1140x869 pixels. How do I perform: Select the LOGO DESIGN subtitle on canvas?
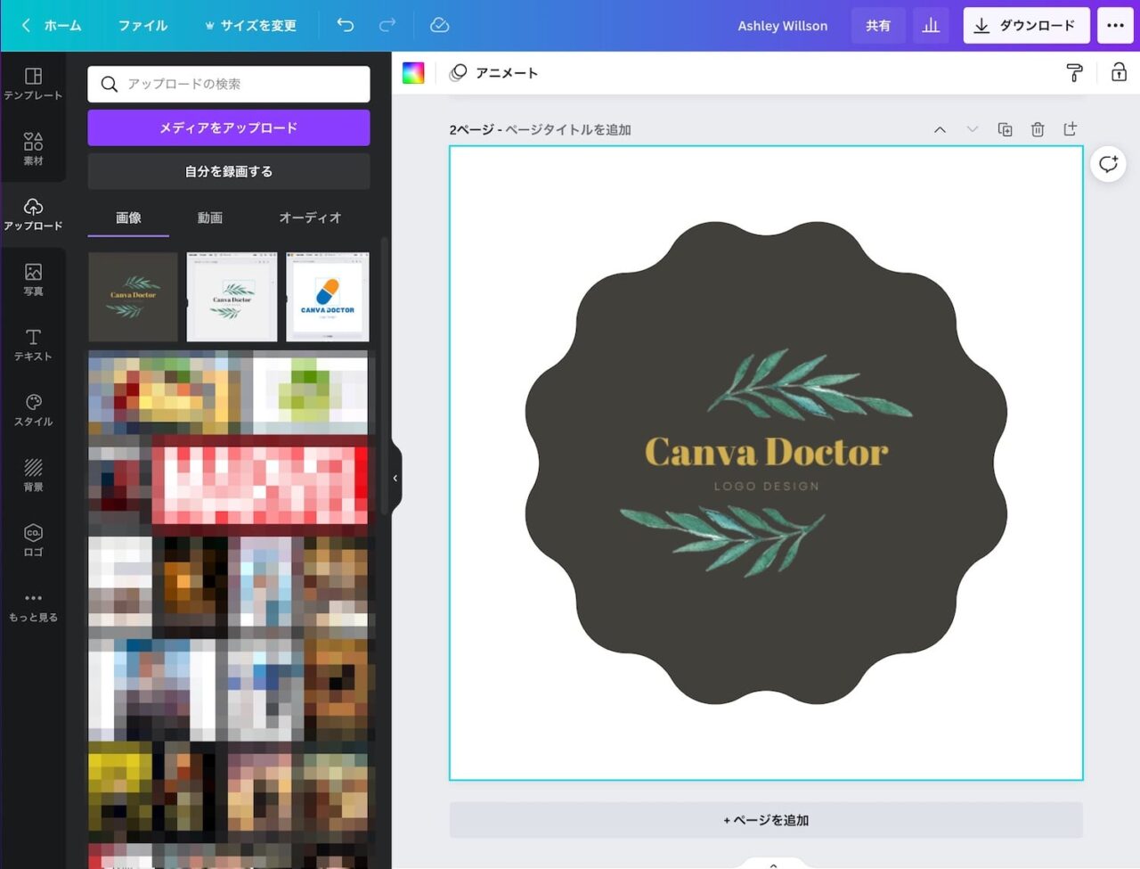tap(766, 487)
